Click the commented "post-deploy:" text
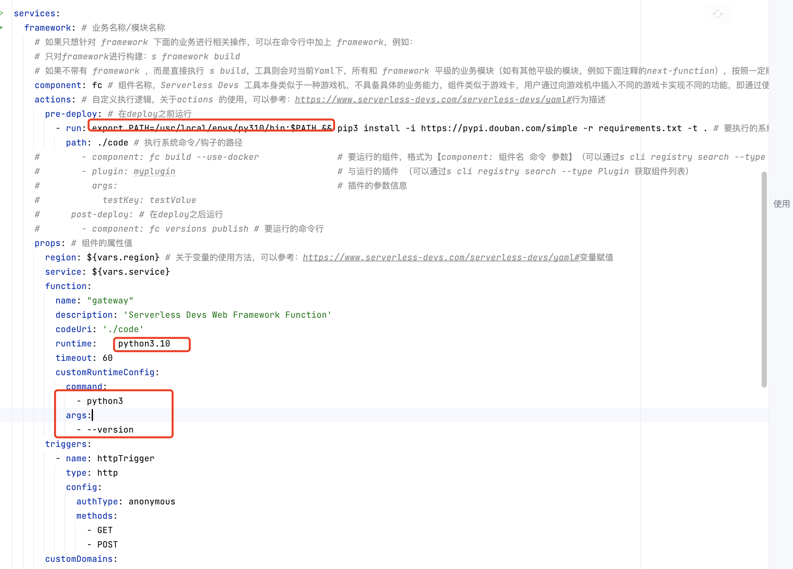 pyautogui.click(x=102, y=214)
